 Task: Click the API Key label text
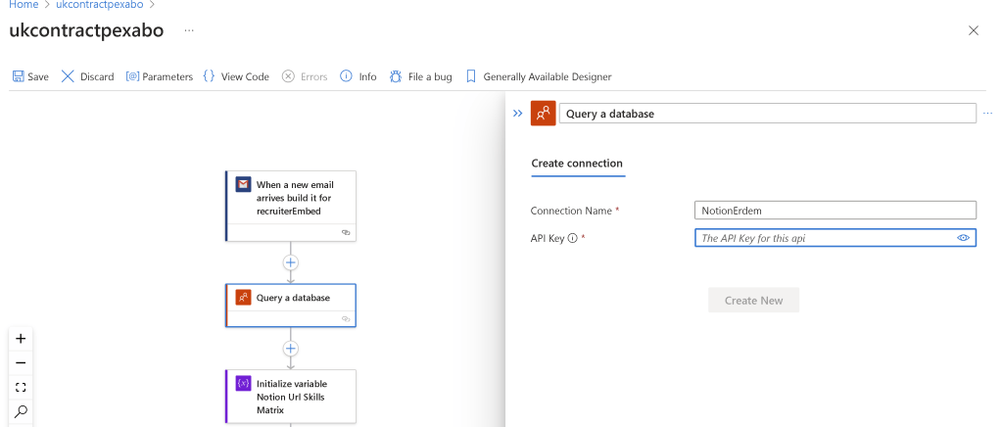pos(547,238)
